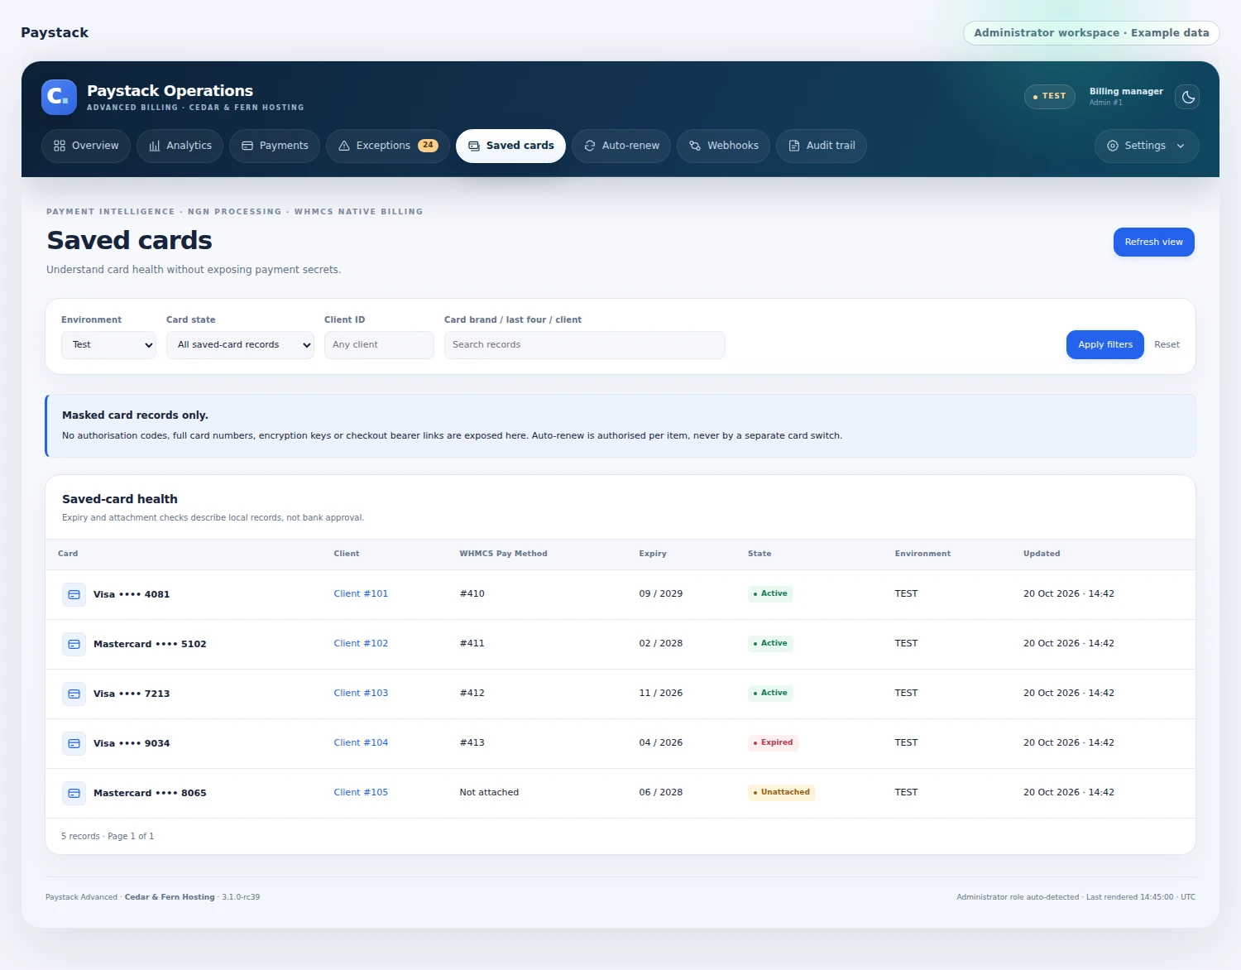Go to the Payments tab

pos(275,146)
